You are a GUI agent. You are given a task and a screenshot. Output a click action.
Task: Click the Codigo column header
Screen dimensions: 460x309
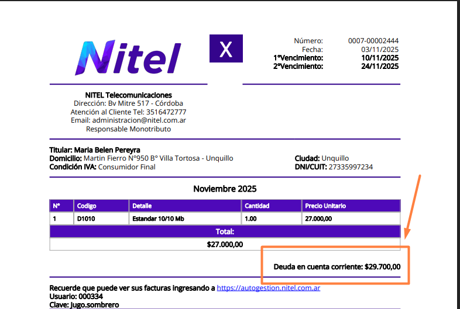click(x=87, y=206)
